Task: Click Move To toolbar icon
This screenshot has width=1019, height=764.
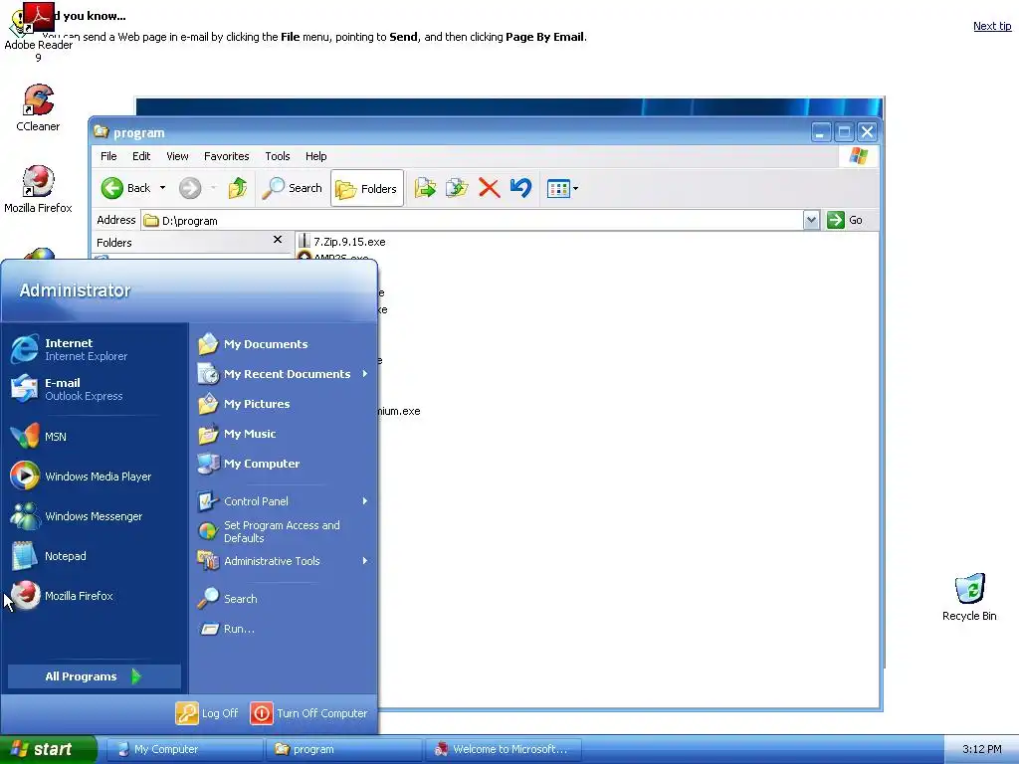Action: [x=425, y=188]
